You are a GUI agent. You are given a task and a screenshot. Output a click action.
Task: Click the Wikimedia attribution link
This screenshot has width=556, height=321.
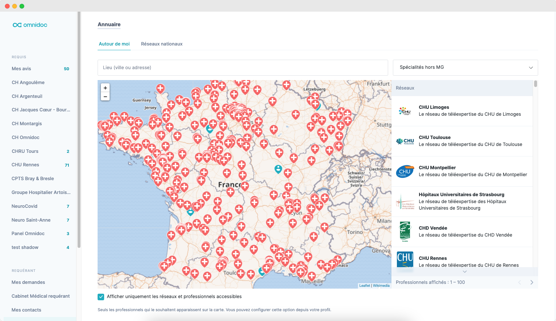tap(381, 286)
